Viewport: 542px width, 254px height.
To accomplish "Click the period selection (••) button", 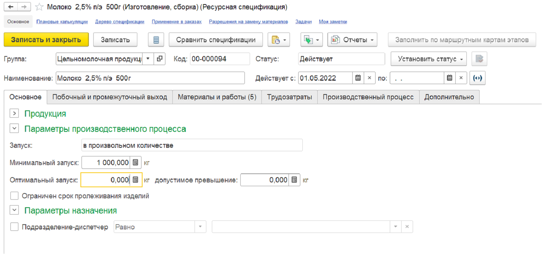I will pos(478,78).
